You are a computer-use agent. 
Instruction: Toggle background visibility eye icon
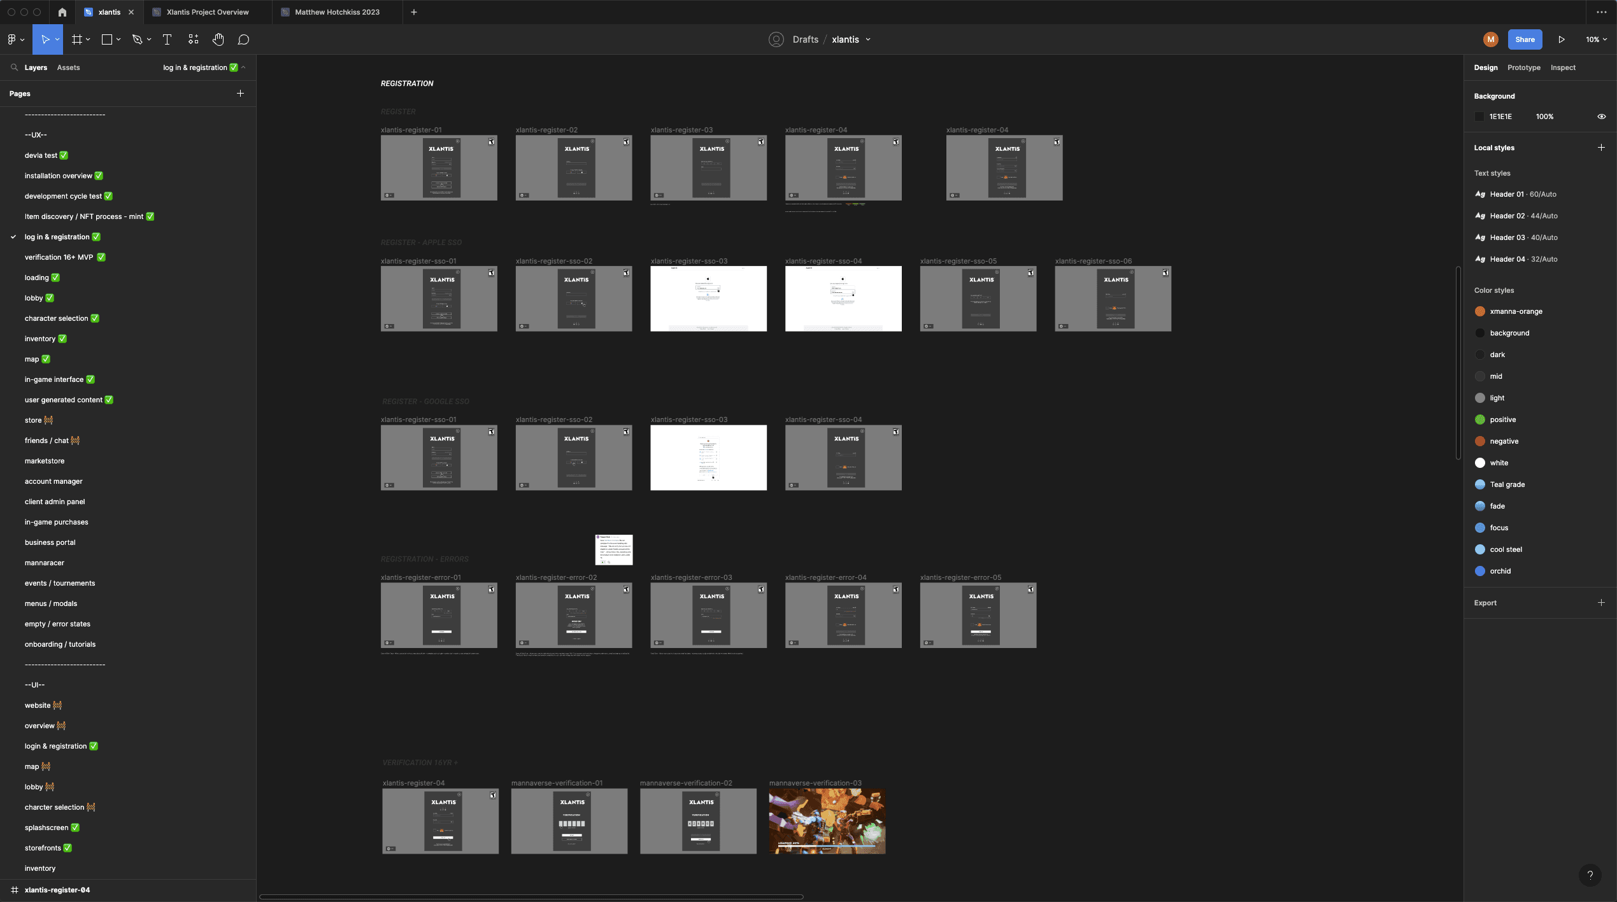click(x=1601, y=116)
